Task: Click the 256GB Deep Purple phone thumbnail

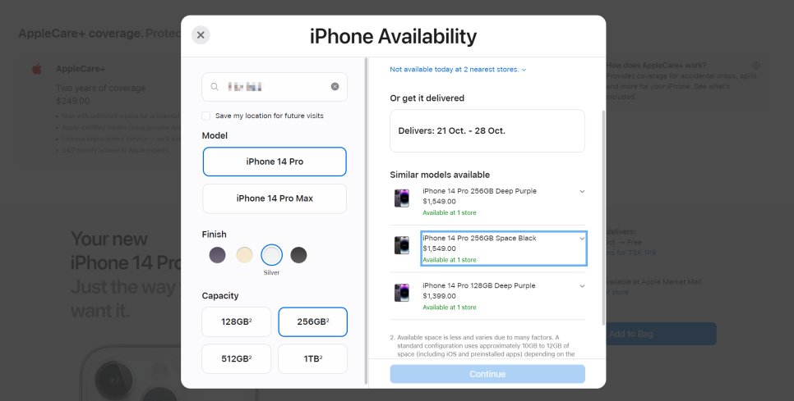Action: tap(402, 198)
